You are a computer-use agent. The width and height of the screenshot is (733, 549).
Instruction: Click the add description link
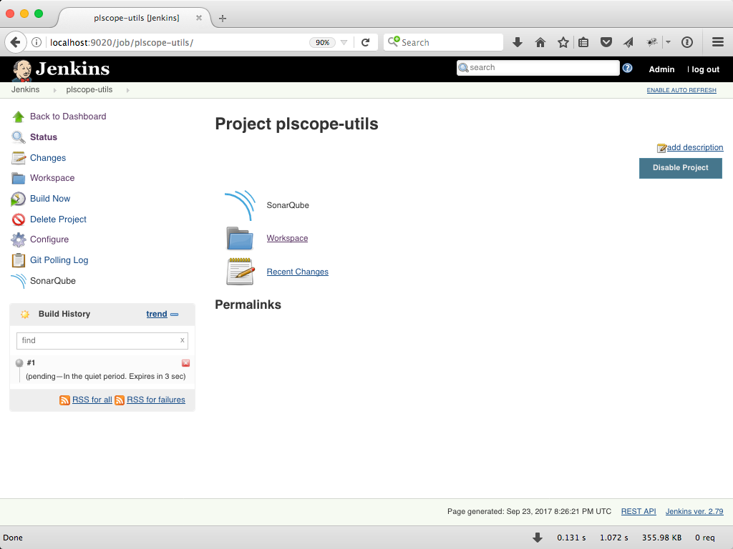tap(694, 147)
